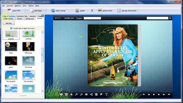This screenshot has width=183, height=103.
Task: Click the Add New button
Action: click(x=9, y=23)
